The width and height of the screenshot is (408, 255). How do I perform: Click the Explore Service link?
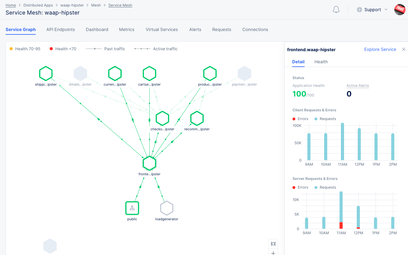(380, 49)
